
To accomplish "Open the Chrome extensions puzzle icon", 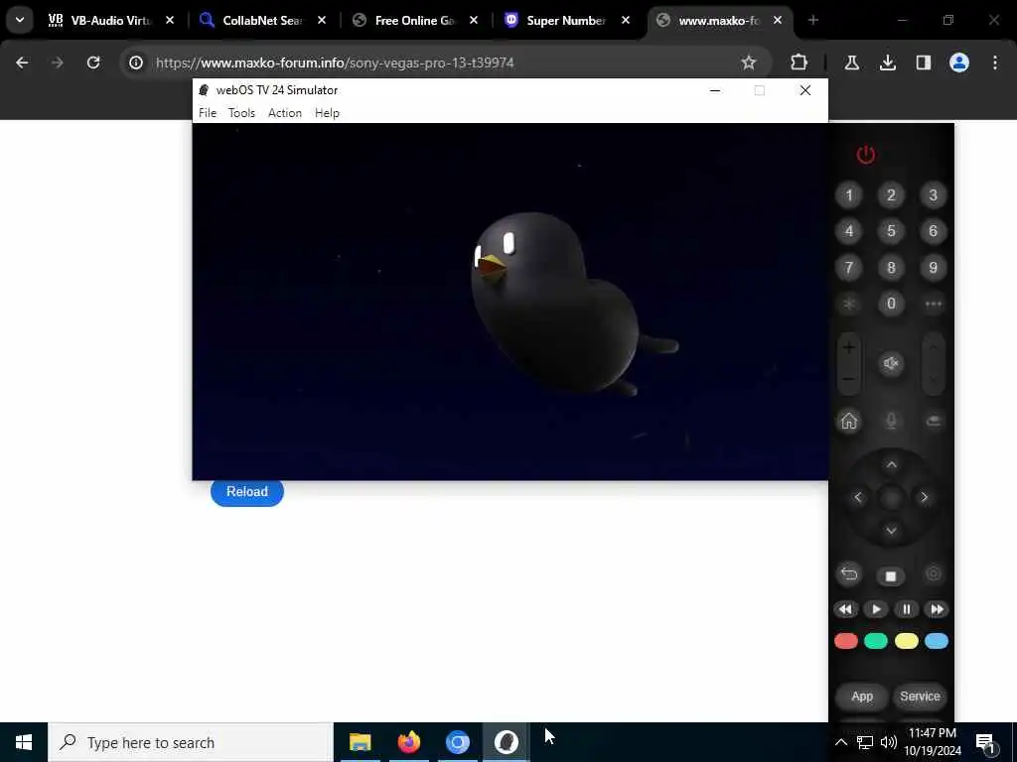I will pos(799,63).
